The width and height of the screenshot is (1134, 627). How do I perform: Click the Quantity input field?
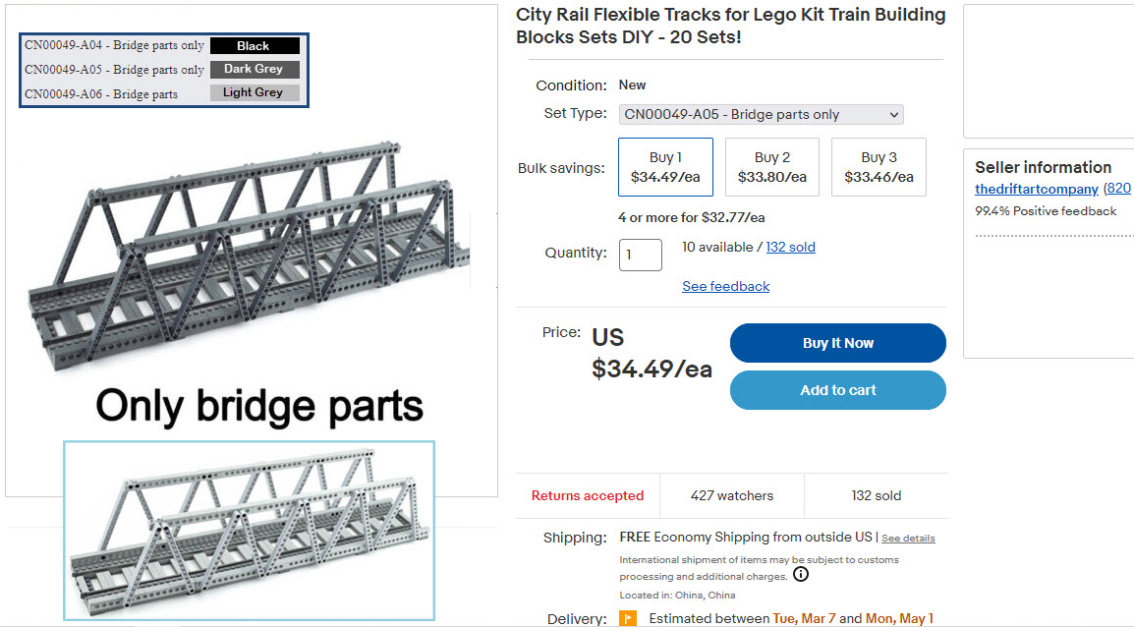pyautogui.click(x=640, y=256)
